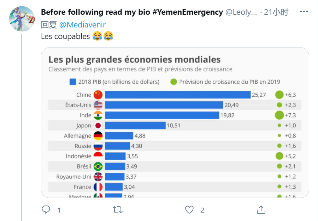Viewport: 318px width, 221px height.
Task: Click the tweet text "Les coupables"
Action: [x=65, y=36]
